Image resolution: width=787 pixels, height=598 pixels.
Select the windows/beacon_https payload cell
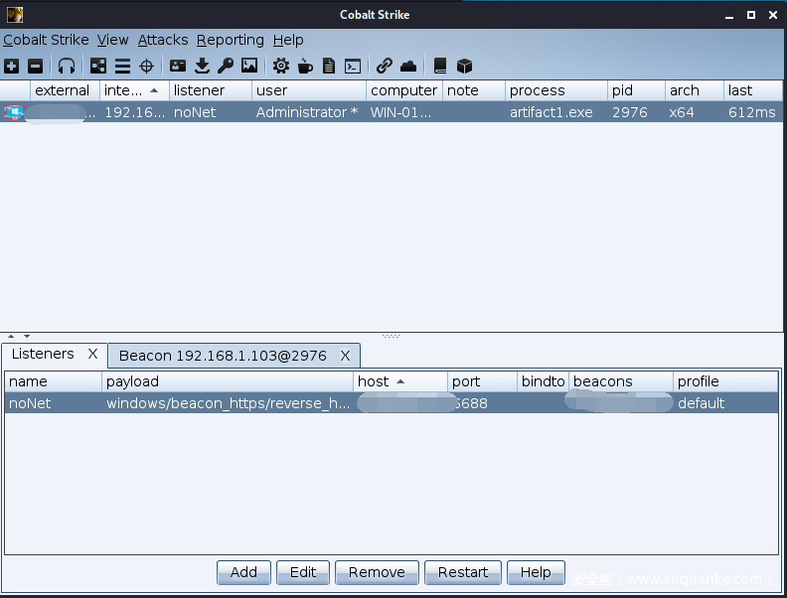click(228, 403)
